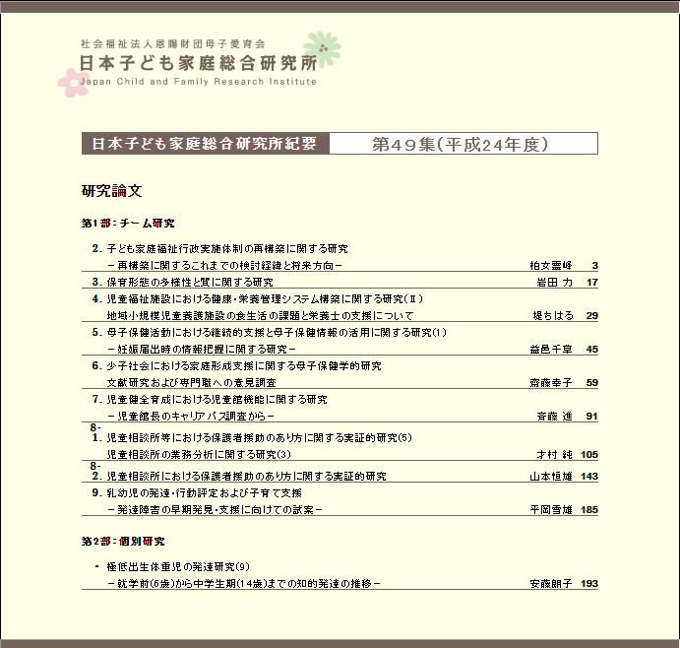680x648 pixels.
Task: Click the 研究論文 section heading
Action: pos(112,190)
